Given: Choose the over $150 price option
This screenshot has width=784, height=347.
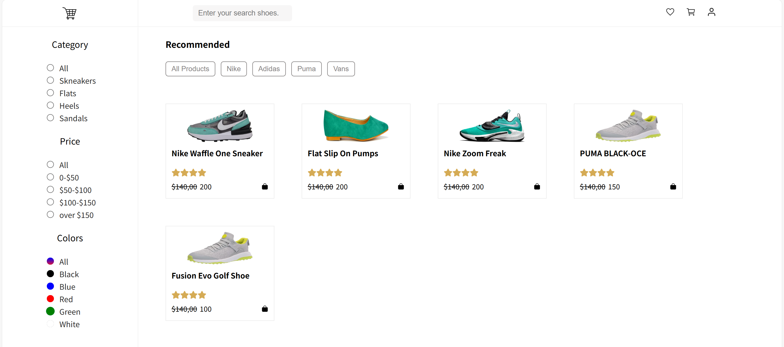Looking at the screenshot, I should click(51, 214).
